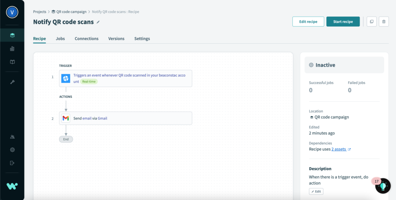
Task: Open the settings gear icon in sidebar
Action: (12, 150)
